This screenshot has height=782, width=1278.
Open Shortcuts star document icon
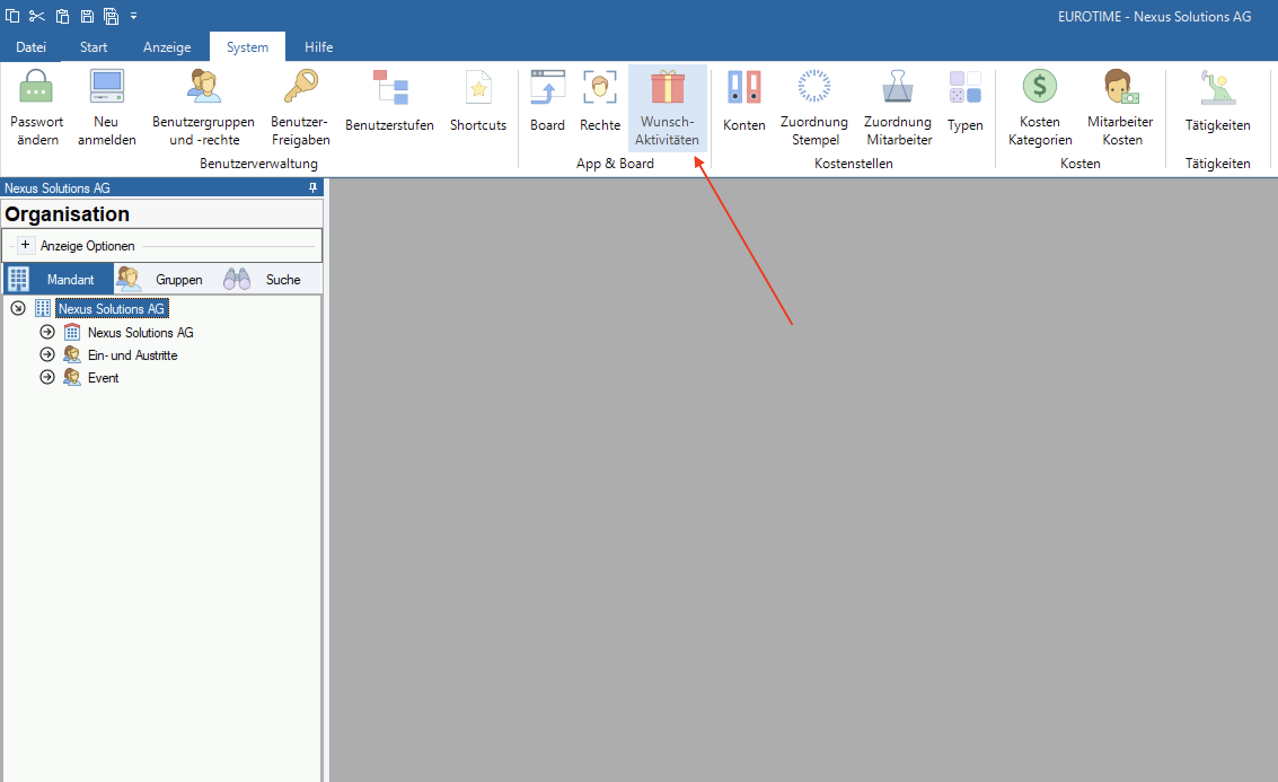[478, 88]
